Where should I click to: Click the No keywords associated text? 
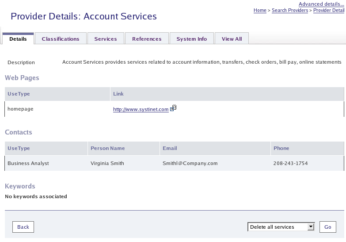[x=36, y=196]
